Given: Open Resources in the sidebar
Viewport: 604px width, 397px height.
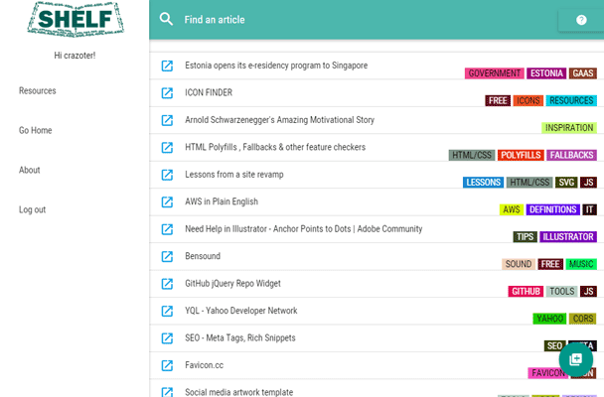Looking at the screenshot, I should (x=38, y=90).
